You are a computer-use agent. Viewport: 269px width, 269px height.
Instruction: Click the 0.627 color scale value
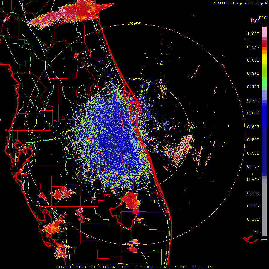tap(253, 127)
